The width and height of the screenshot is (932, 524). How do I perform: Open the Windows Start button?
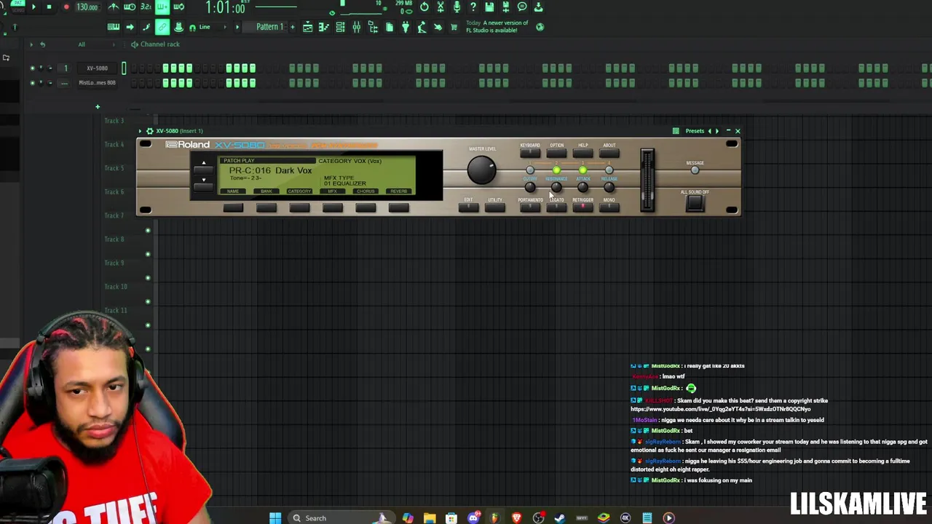(x=275, y=518)
